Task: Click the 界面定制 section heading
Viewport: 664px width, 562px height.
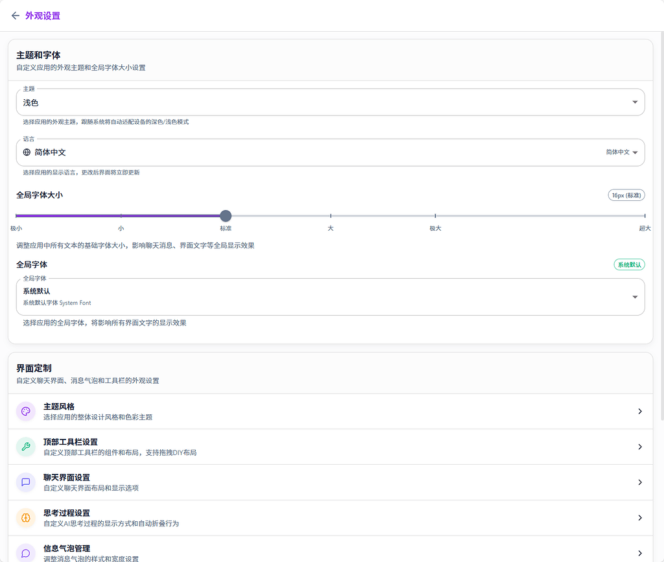Action: [34, 368]
